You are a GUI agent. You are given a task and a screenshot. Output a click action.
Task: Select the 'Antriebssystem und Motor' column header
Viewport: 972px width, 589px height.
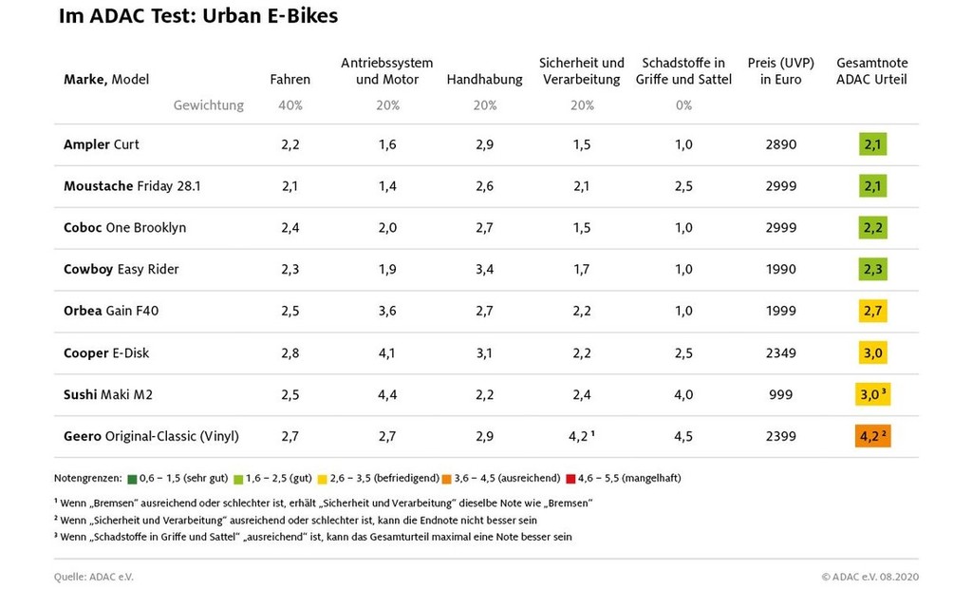386,71
